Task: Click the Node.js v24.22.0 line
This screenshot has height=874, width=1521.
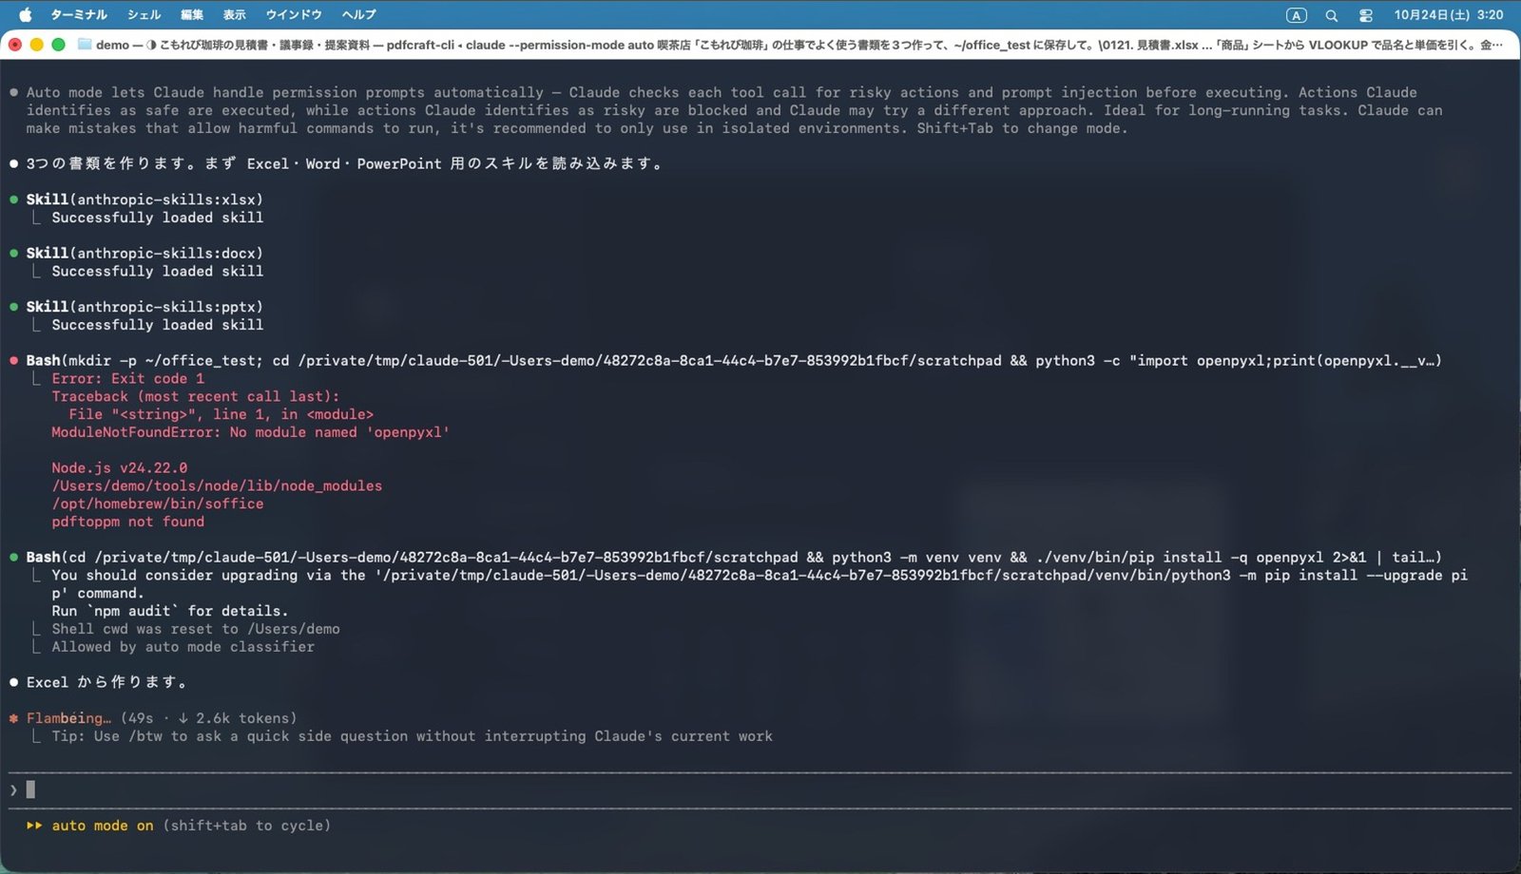Action: [x=120, y=468]
